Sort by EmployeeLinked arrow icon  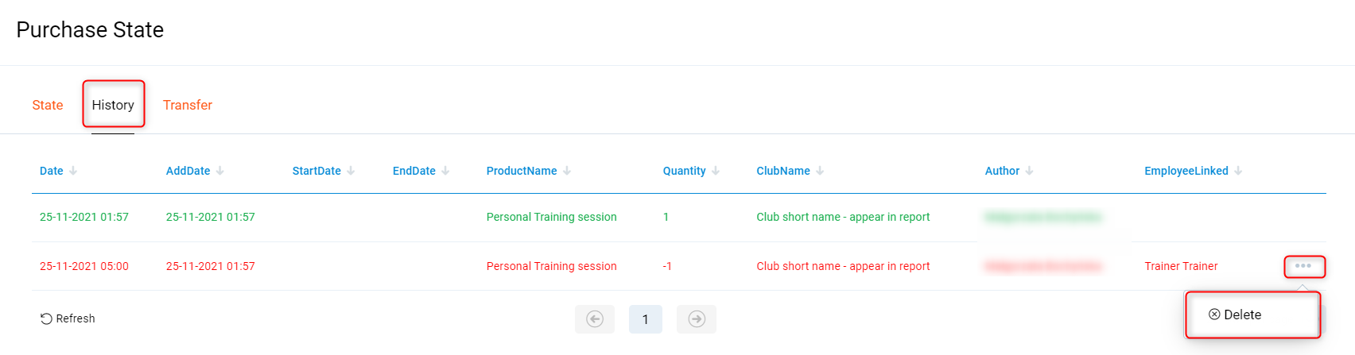tap(1238, 171)
